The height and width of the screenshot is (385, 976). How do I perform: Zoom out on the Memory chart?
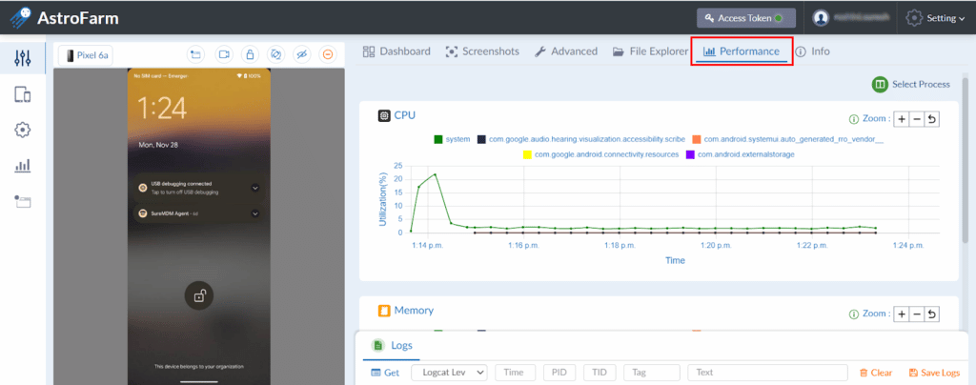pyautogui.click(x=916, y=314)
